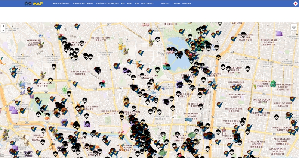
Task: Expand the Policies dropdown menu
Action: (165, 3)
